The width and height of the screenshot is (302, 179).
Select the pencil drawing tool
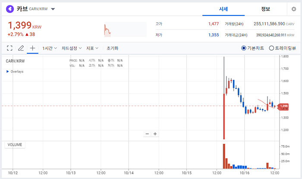(x=21, y=48)
